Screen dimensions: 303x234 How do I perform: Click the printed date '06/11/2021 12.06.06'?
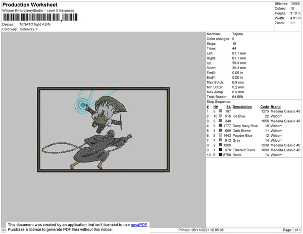pos(208,230)
